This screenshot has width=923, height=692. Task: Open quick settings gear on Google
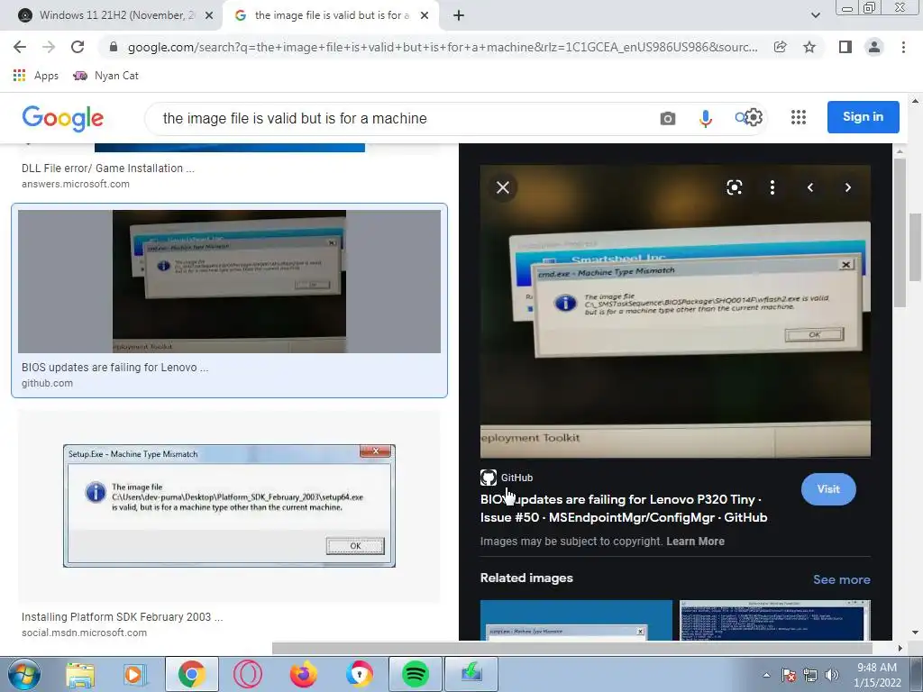click(x=754, y=118)
